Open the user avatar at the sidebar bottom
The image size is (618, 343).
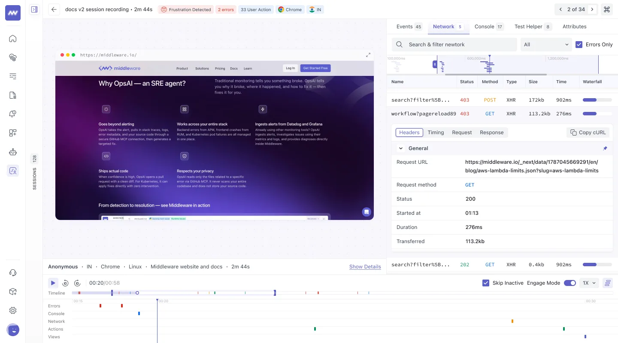click(13, 330)
